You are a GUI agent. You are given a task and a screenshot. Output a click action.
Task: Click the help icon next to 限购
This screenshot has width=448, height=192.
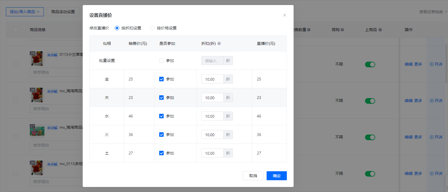[x=342, y=30]
